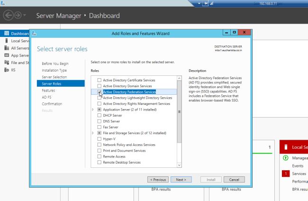The height and width of the screenshot is (201, 308).
Task: Click the Next button
Action: click(181, 179)
